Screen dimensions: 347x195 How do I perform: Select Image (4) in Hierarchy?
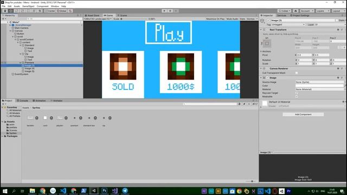[29, 69]
